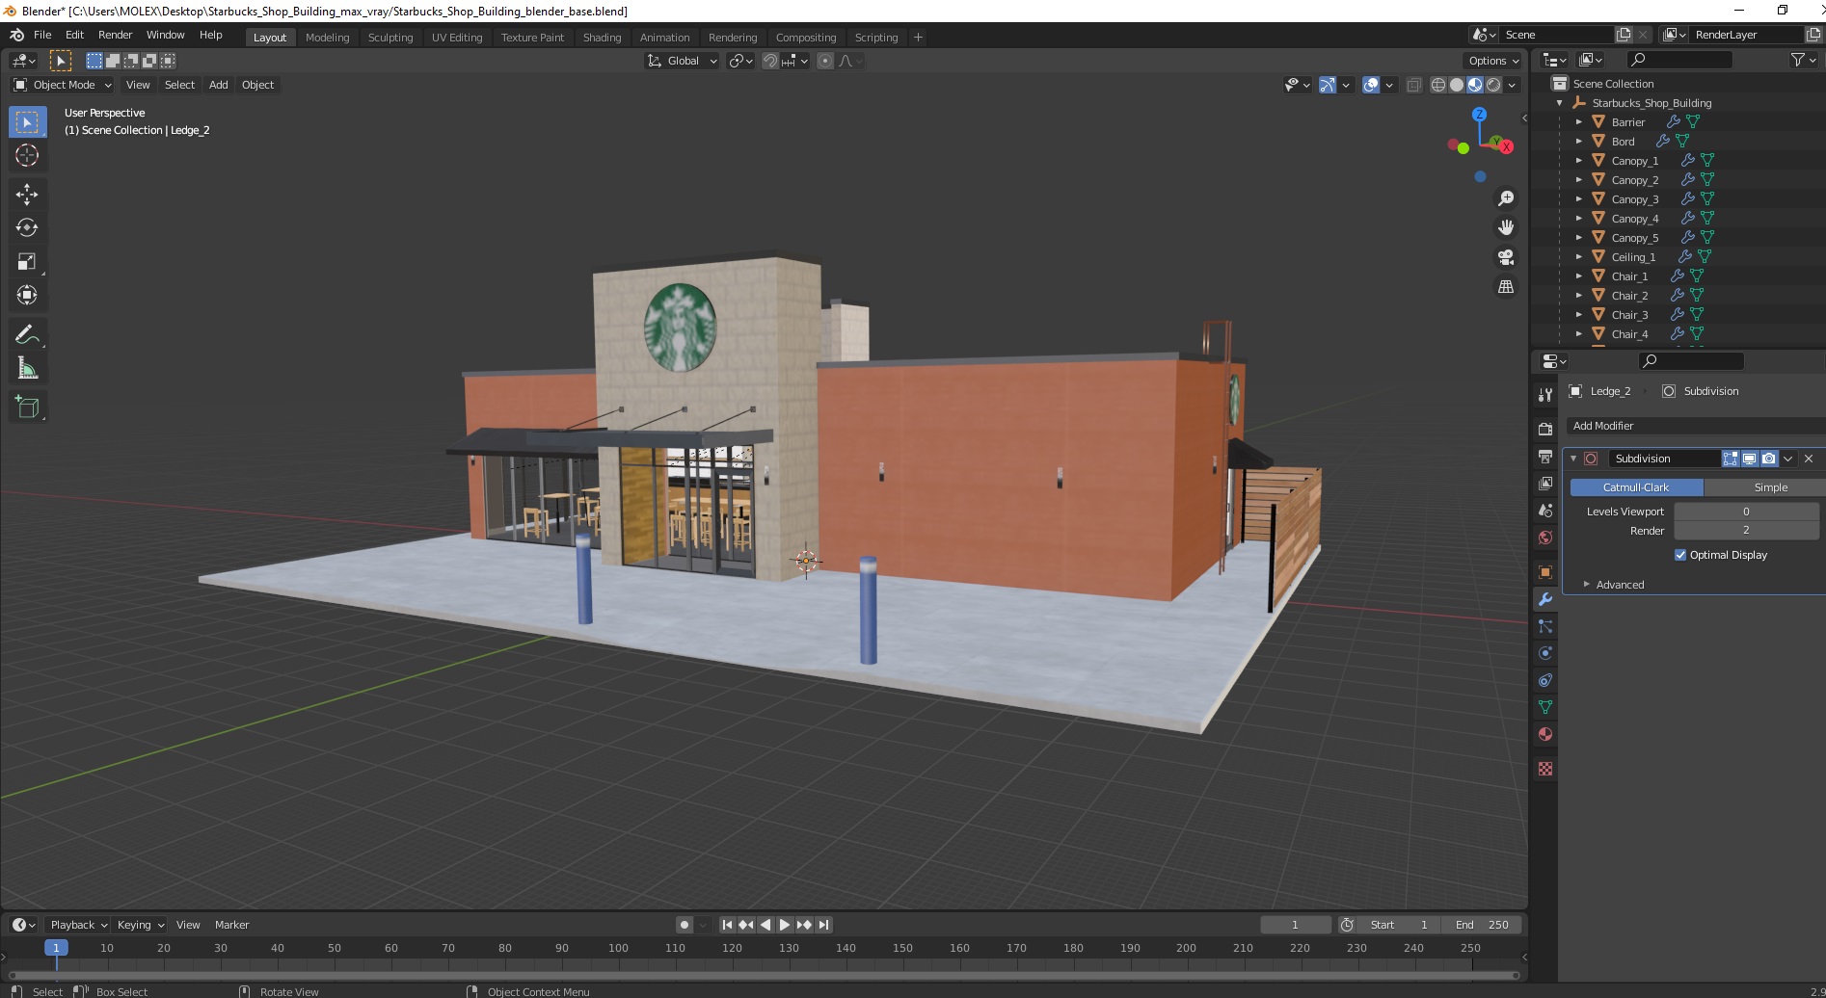This screenshot has height=998, width=1826.
Task: Click the Pan view hand icon
Action: click(x=1505, y=228)
